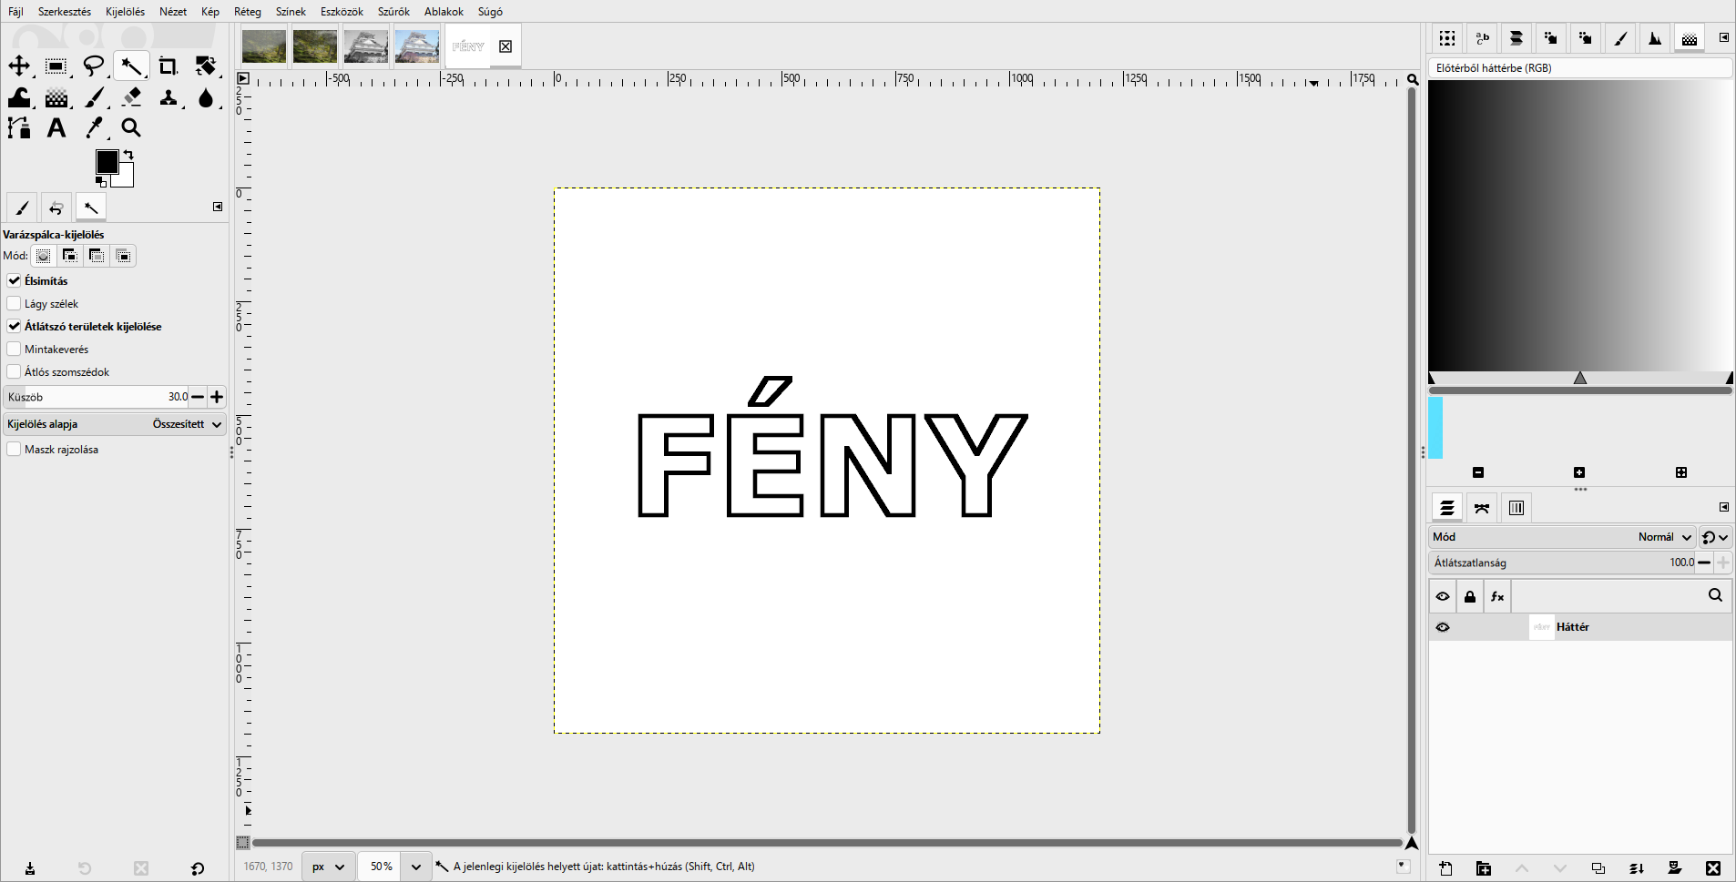This screenshot has height=882, width=1736.
Task: Open the px unit dropdown
Action: [328, 867]
